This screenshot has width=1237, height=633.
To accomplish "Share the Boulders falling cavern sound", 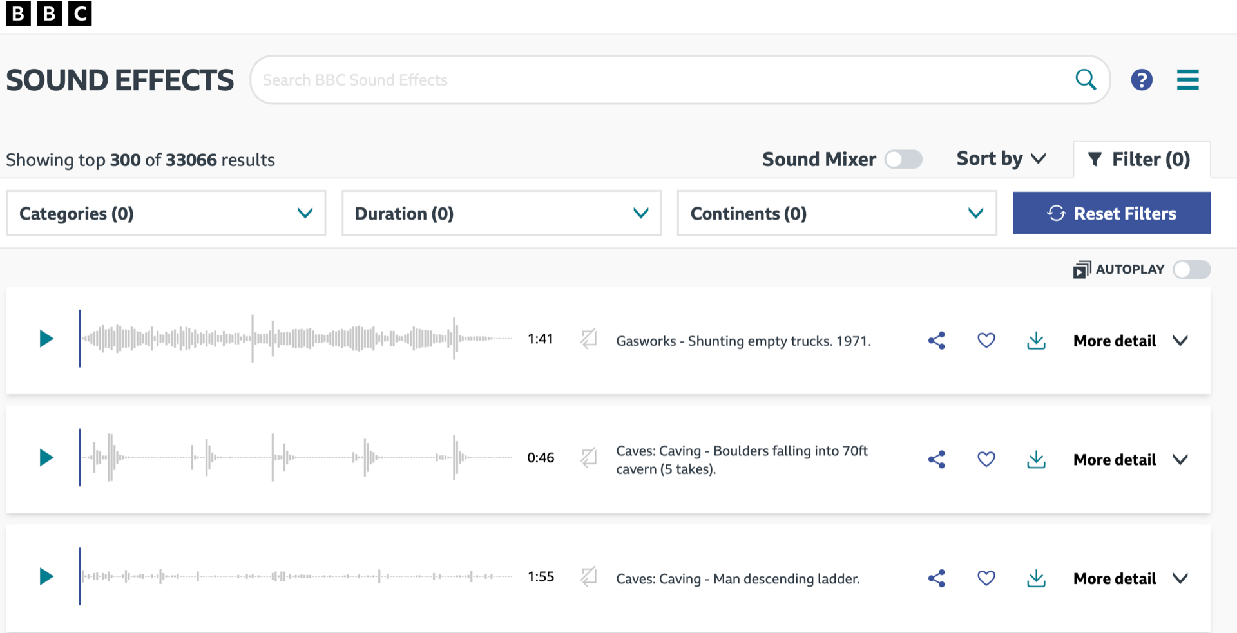I will coord(937,459).
